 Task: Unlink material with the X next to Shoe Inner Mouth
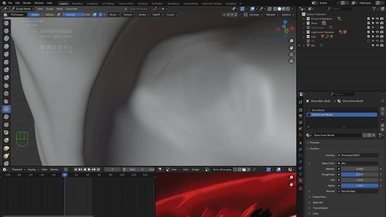click(x=374, y=135)
